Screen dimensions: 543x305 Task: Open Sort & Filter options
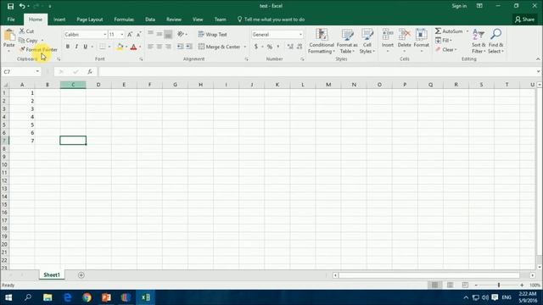point(479,41)
